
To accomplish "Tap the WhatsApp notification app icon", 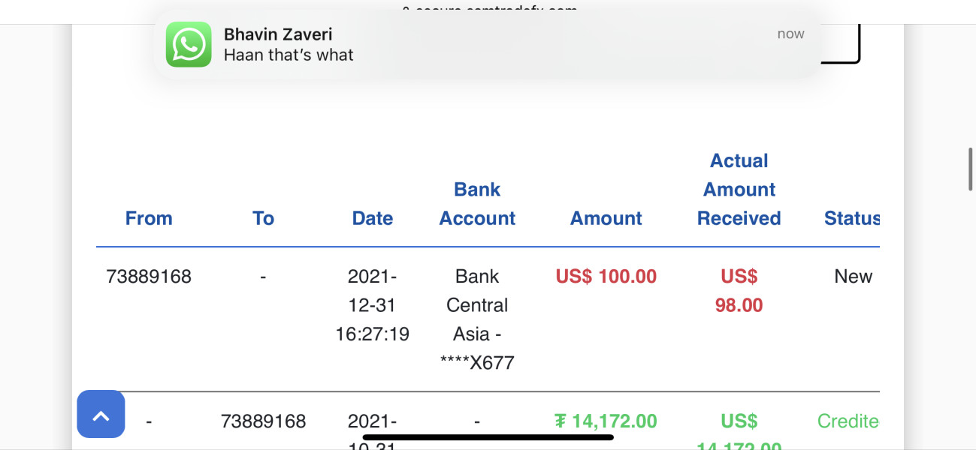I will pos(189,44).
